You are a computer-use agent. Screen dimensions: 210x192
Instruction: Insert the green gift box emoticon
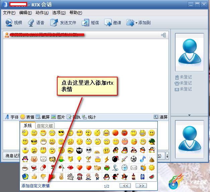coord(107,168)
